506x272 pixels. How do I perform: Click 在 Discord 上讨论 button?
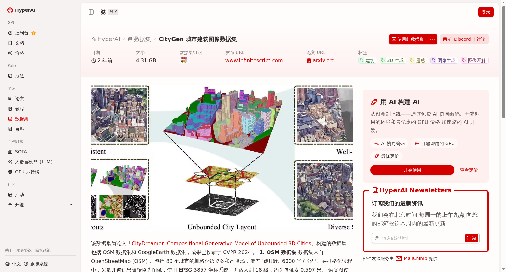coord(464,39)
